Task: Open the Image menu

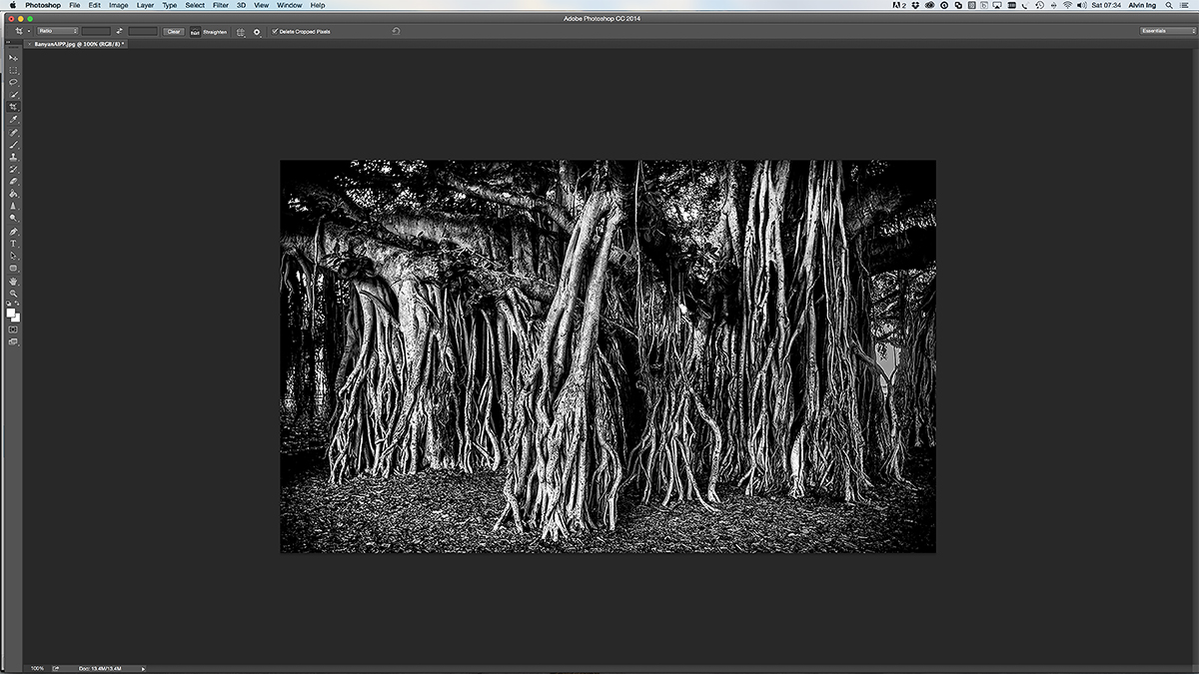Action: [118, 5]
